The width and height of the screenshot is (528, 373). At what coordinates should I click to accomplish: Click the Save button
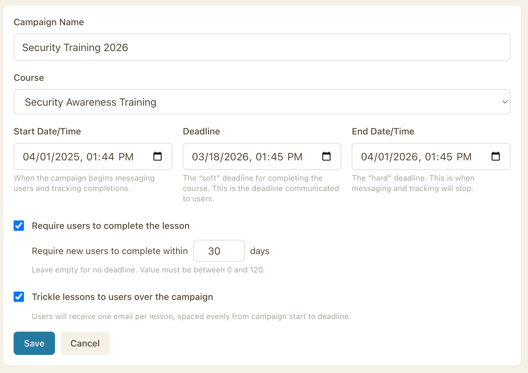pyautogui.click(x=34, y=343)
